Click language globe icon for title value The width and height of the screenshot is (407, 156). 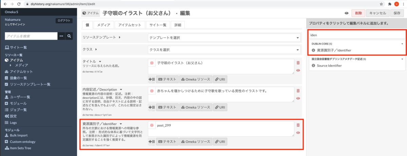[152, 63]
